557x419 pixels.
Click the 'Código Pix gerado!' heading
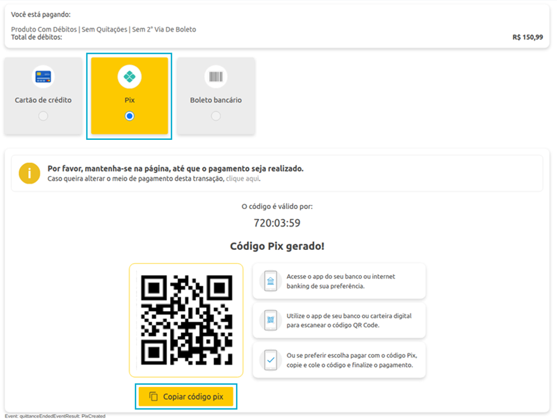[277, 246]
